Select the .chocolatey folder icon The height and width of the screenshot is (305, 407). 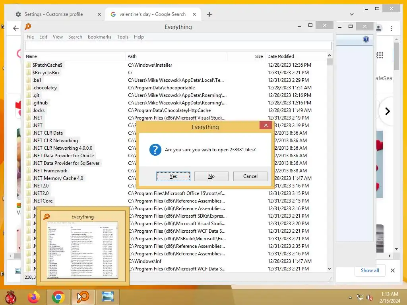coord(28,87)
